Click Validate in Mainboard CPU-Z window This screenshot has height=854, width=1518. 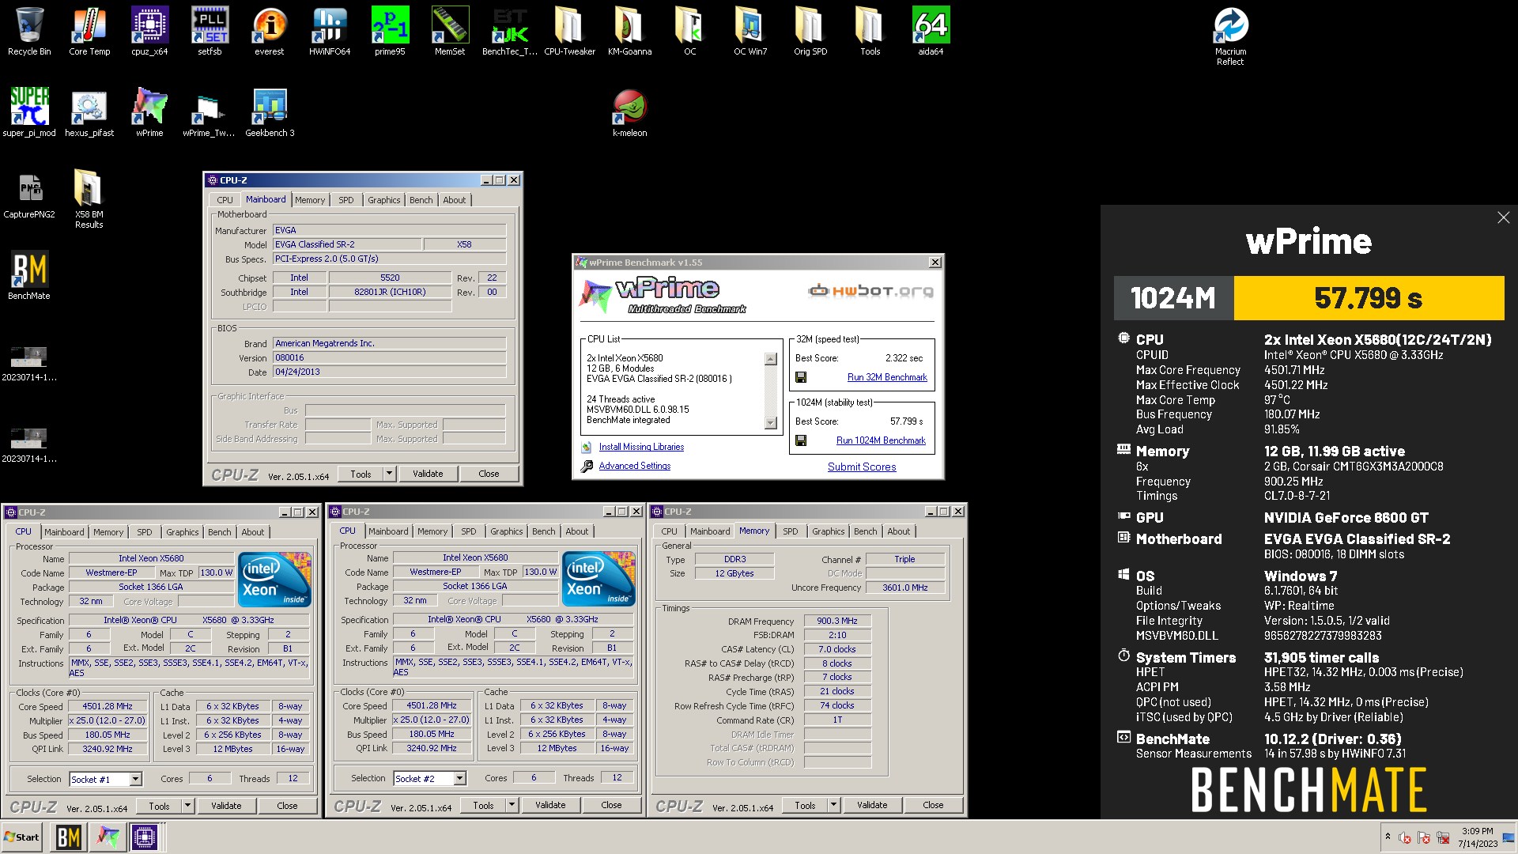(428, 474)
